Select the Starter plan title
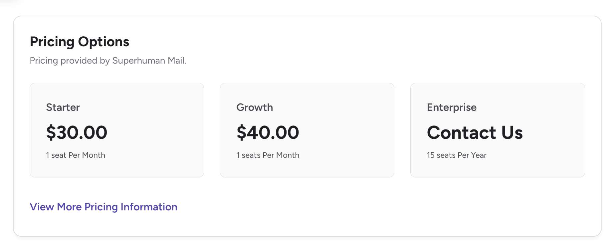Image resolution: width=615 pixels, height=251 pixels. (63, 107)
